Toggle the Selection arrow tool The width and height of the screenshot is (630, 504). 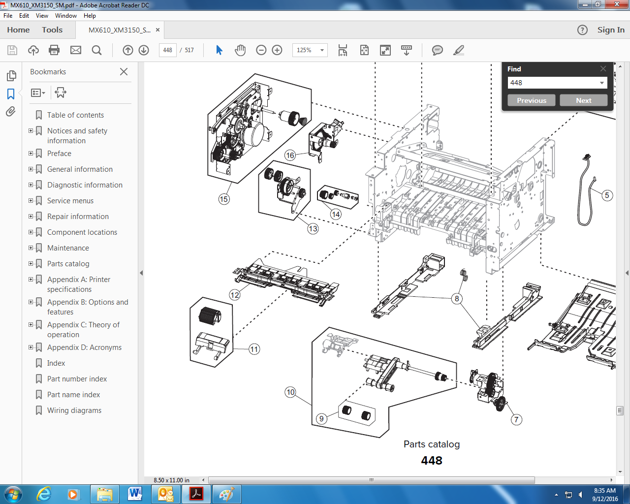pyautogui.click(x=219, y=50)
